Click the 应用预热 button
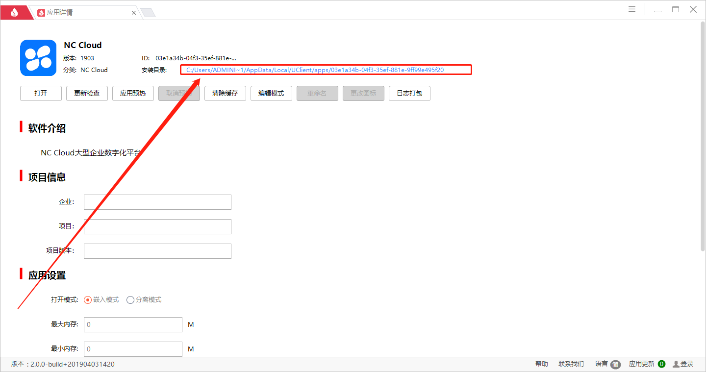This screenshot has width=706, height=372. pyautogui.click(x=133, y=93)
